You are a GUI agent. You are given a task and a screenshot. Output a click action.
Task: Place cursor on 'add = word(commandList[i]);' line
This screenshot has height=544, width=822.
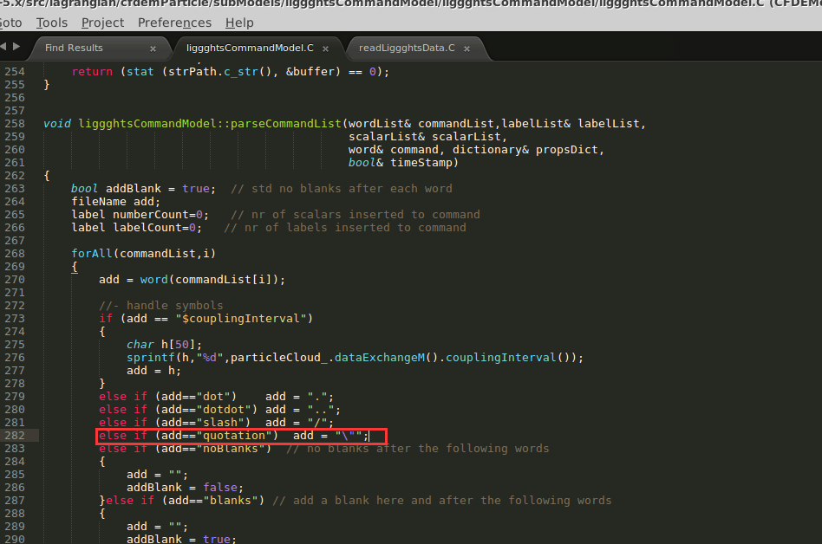[192, 280]
